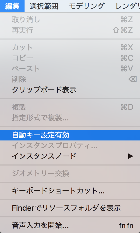Select ジオメトリー交換 menu entry
The image size is (140, 233).
pos(70,173)
